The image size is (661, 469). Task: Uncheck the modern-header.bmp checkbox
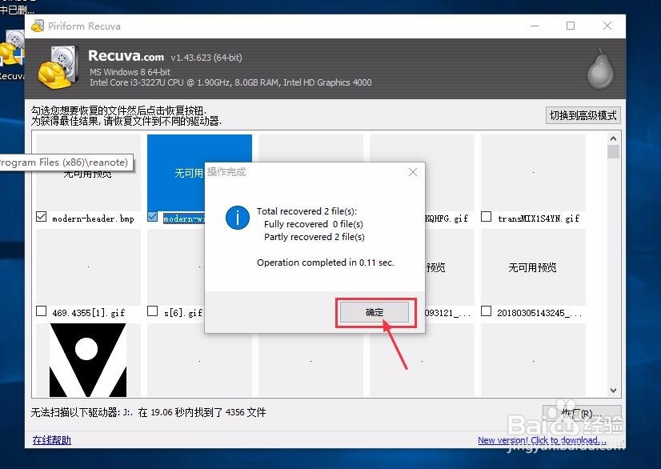pyautogui.click(x=42, y=217)
